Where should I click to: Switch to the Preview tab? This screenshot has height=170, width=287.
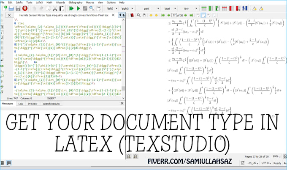32,104
